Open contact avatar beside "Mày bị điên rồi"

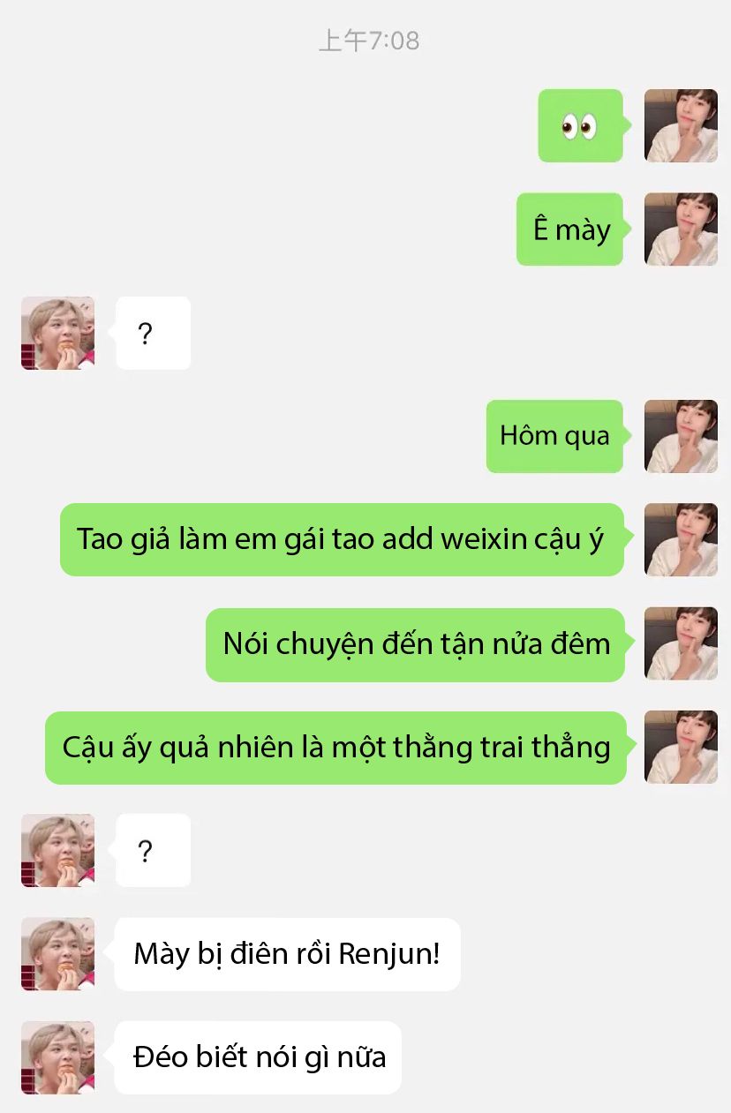coord(57,954)
